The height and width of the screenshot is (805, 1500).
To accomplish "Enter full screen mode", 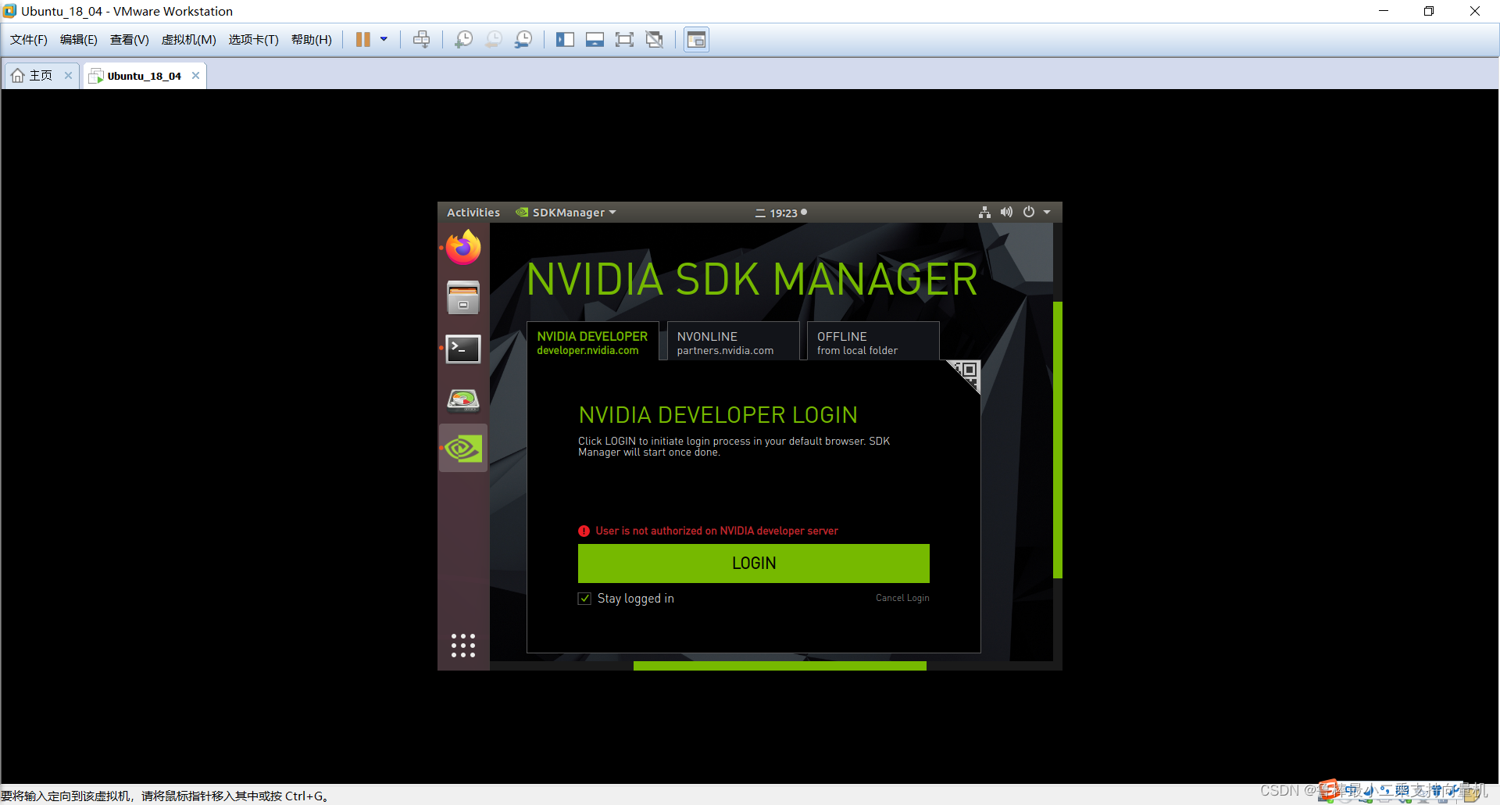I will click(x=624, y=40).
